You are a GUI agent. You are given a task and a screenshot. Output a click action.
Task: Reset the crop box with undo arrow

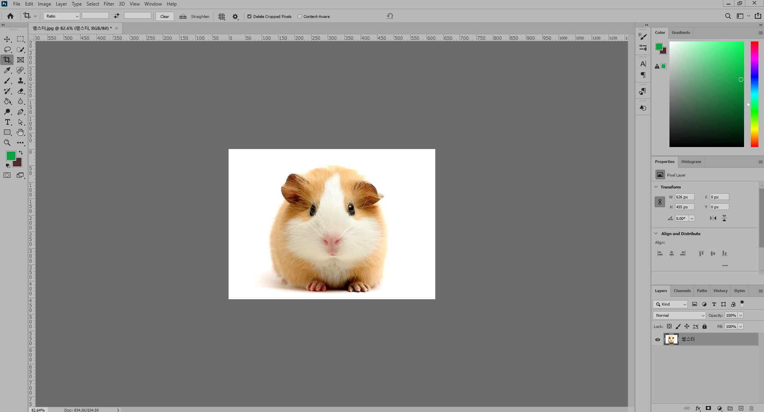pos(390,16)
